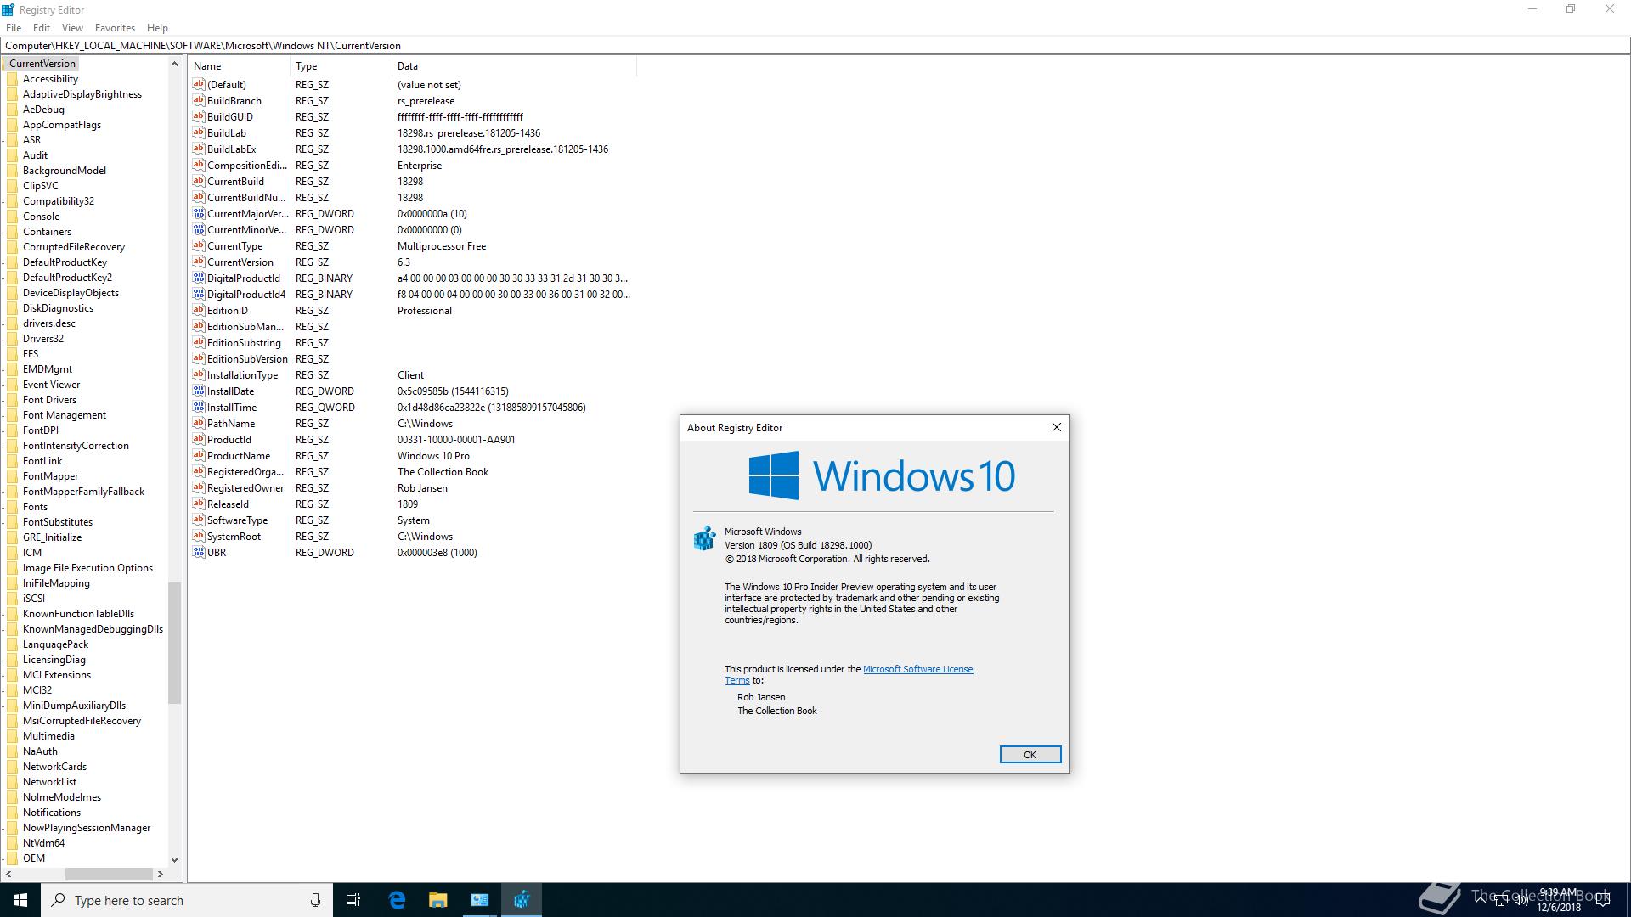The image size is (1631, 917).
Task: Open the View menu
Action: coord(72,28)
